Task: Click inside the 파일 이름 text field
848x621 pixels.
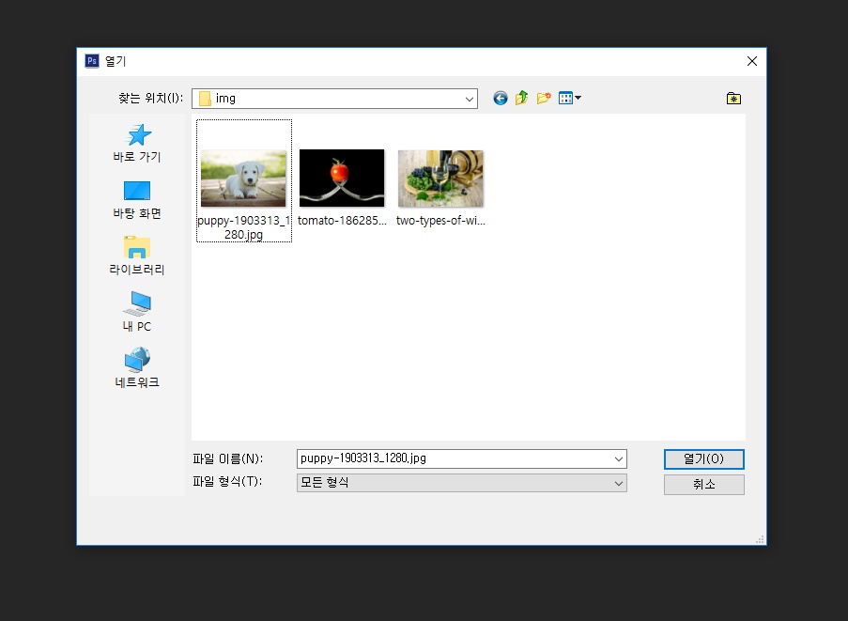Action: tap(451, 458)
